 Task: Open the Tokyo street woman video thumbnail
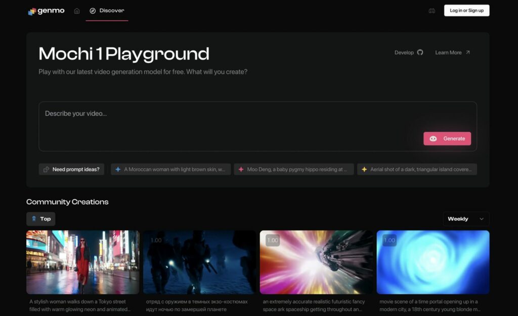[x=82, y=262]
